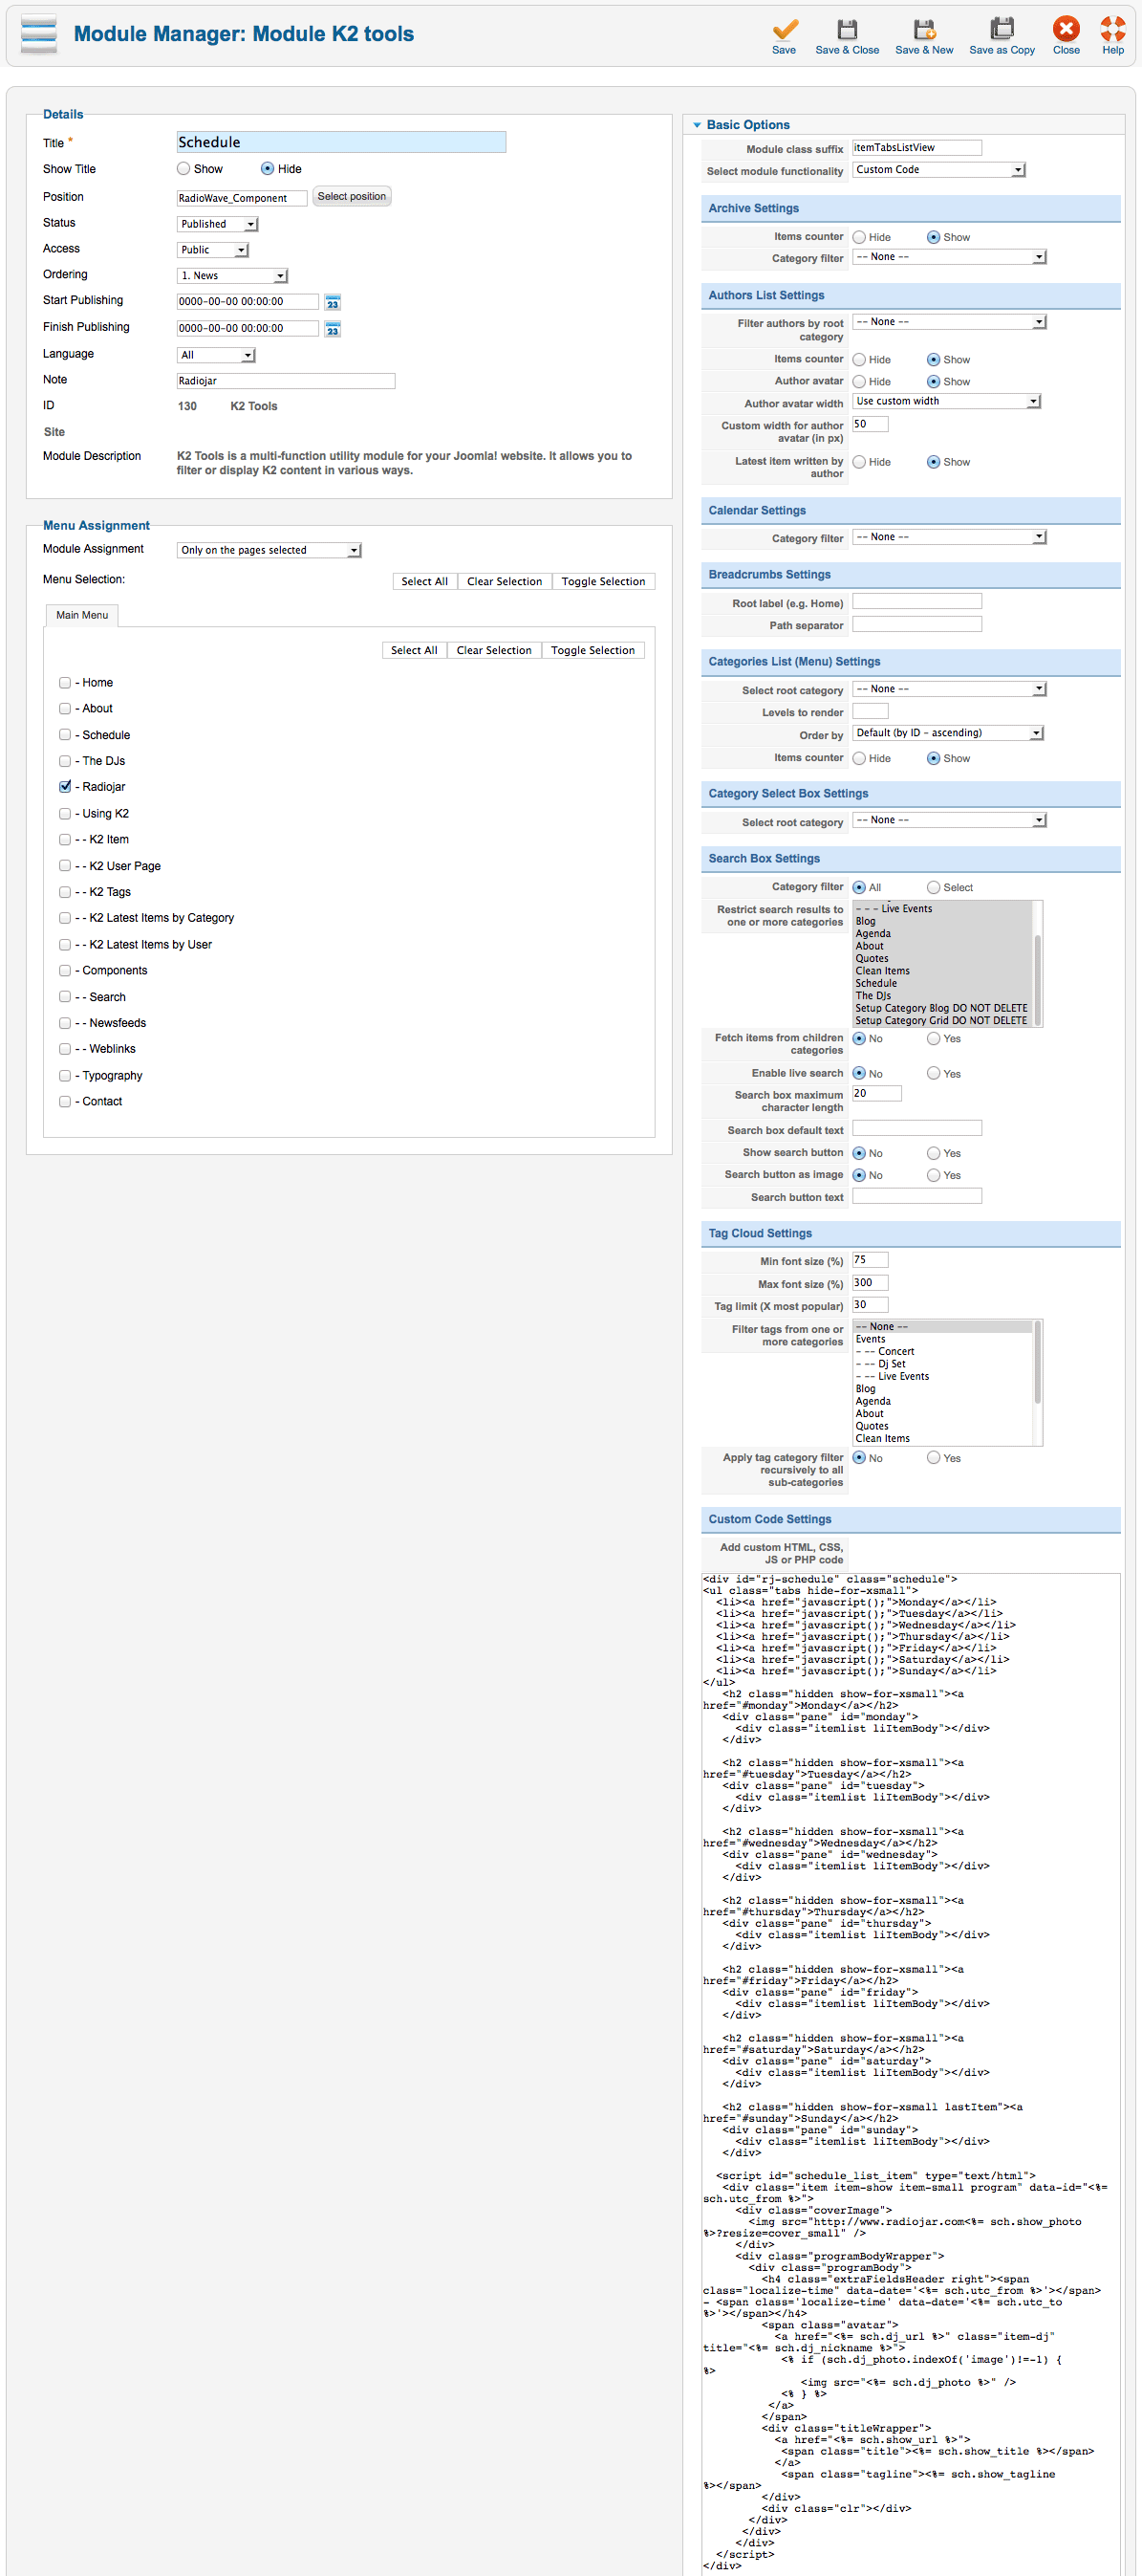Open the Status dropdown
This screenshot has height=2576, width=1142.
click(x=218, y=225)
